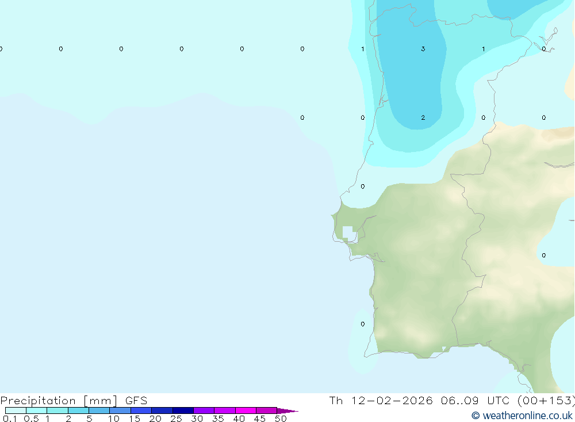Open the weatheronline.co.uk copyright link
575x422 pixels.
[522, 416]
